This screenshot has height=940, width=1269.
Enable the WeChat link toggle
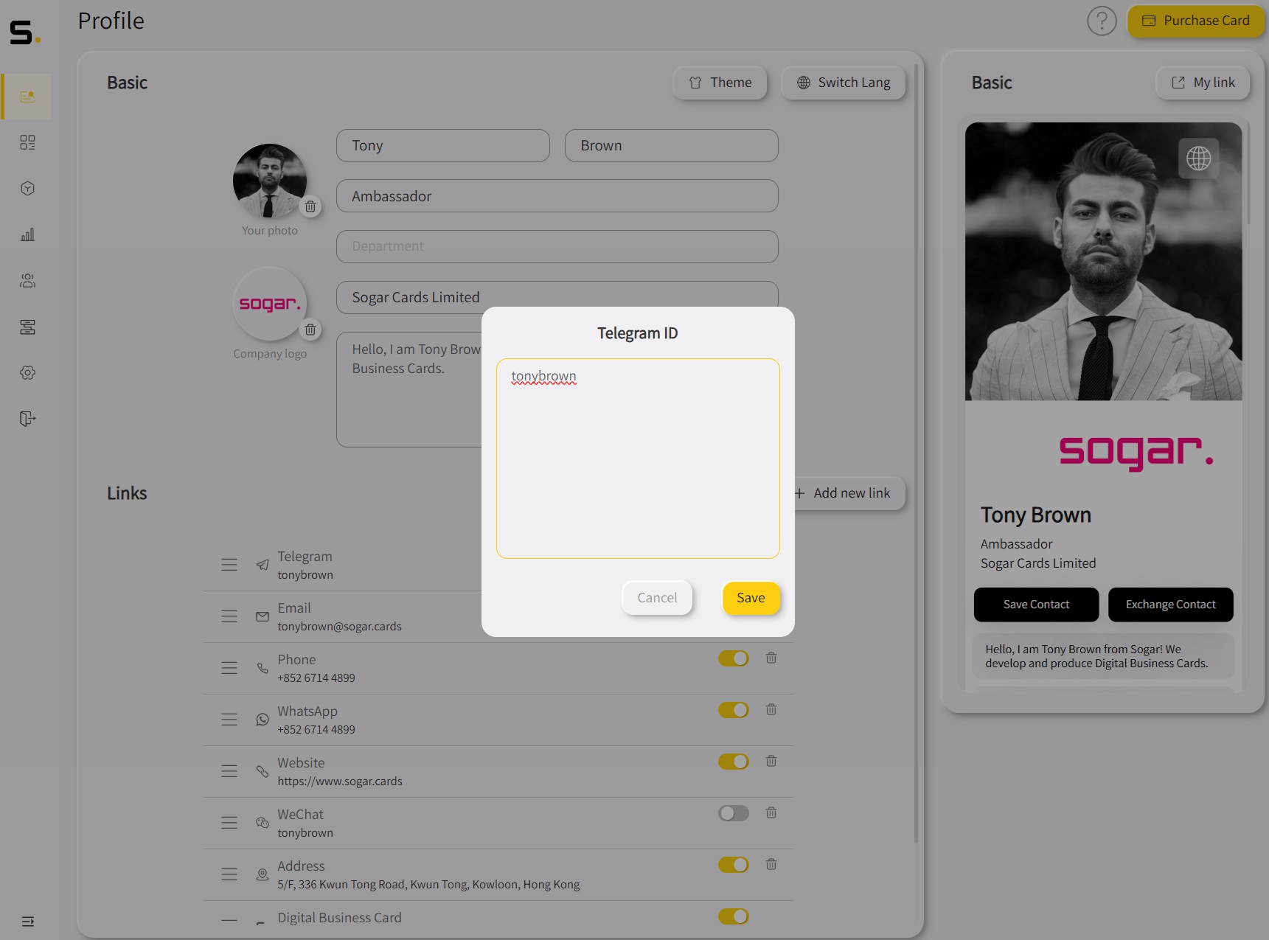[734, 813]
